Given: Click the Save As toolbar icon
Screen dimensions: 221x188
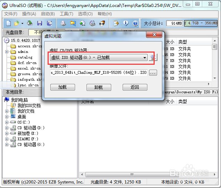Looking at the screenshot, I should coord(49,23).
